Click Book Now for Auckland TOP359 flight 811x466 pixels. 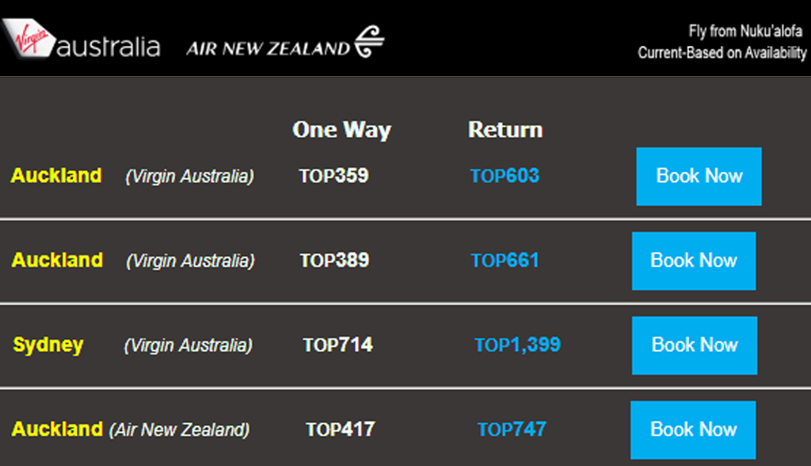699,177
